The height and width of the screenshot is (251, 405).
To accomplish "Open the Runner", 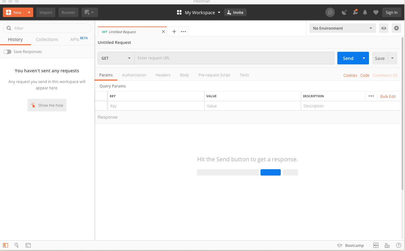I will pos(68,13).
